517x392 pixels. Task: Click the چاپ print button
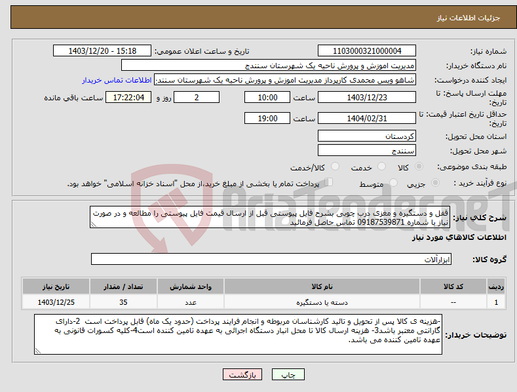click(x=288, y=374)
